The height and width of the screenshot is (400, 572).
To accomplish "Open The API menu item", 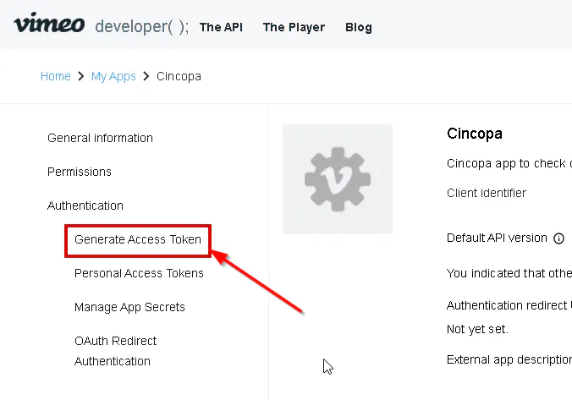I will coord(221,27).
